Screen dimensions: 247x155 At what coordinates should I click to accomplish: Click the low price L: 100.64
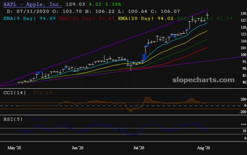pos(133,11)
